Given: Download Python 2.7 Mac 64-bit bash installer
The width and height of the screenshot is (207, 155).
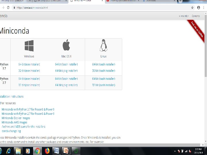Looking at the screenshot, I should coord(66,79).
